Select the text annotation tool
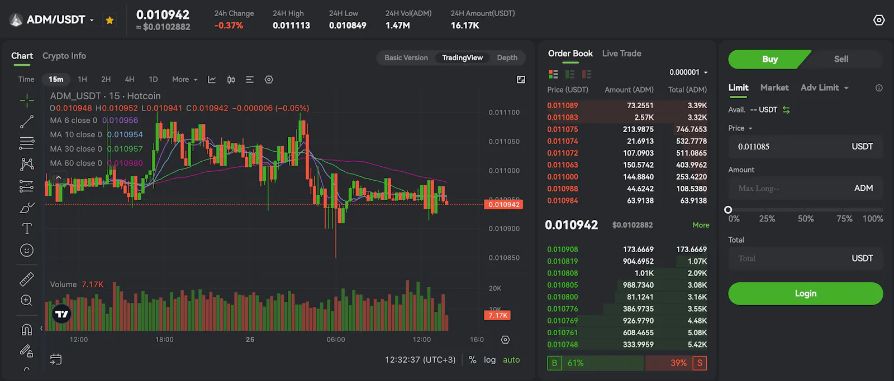 (x=27, y=229)
